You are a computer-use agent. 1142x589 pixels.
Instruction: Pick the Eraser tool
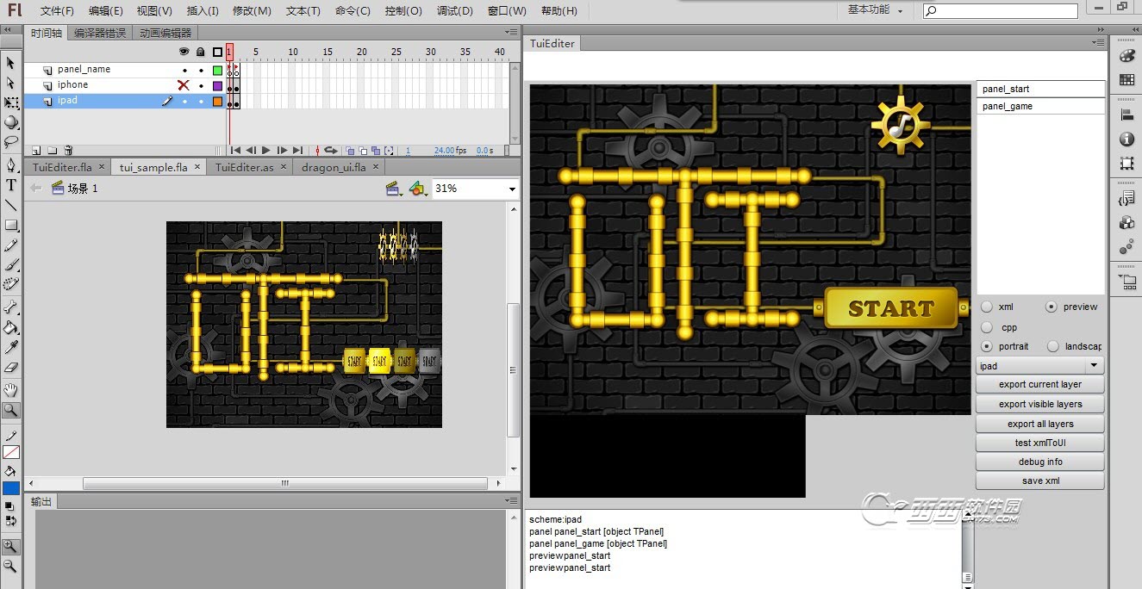(x=11, y=368)
